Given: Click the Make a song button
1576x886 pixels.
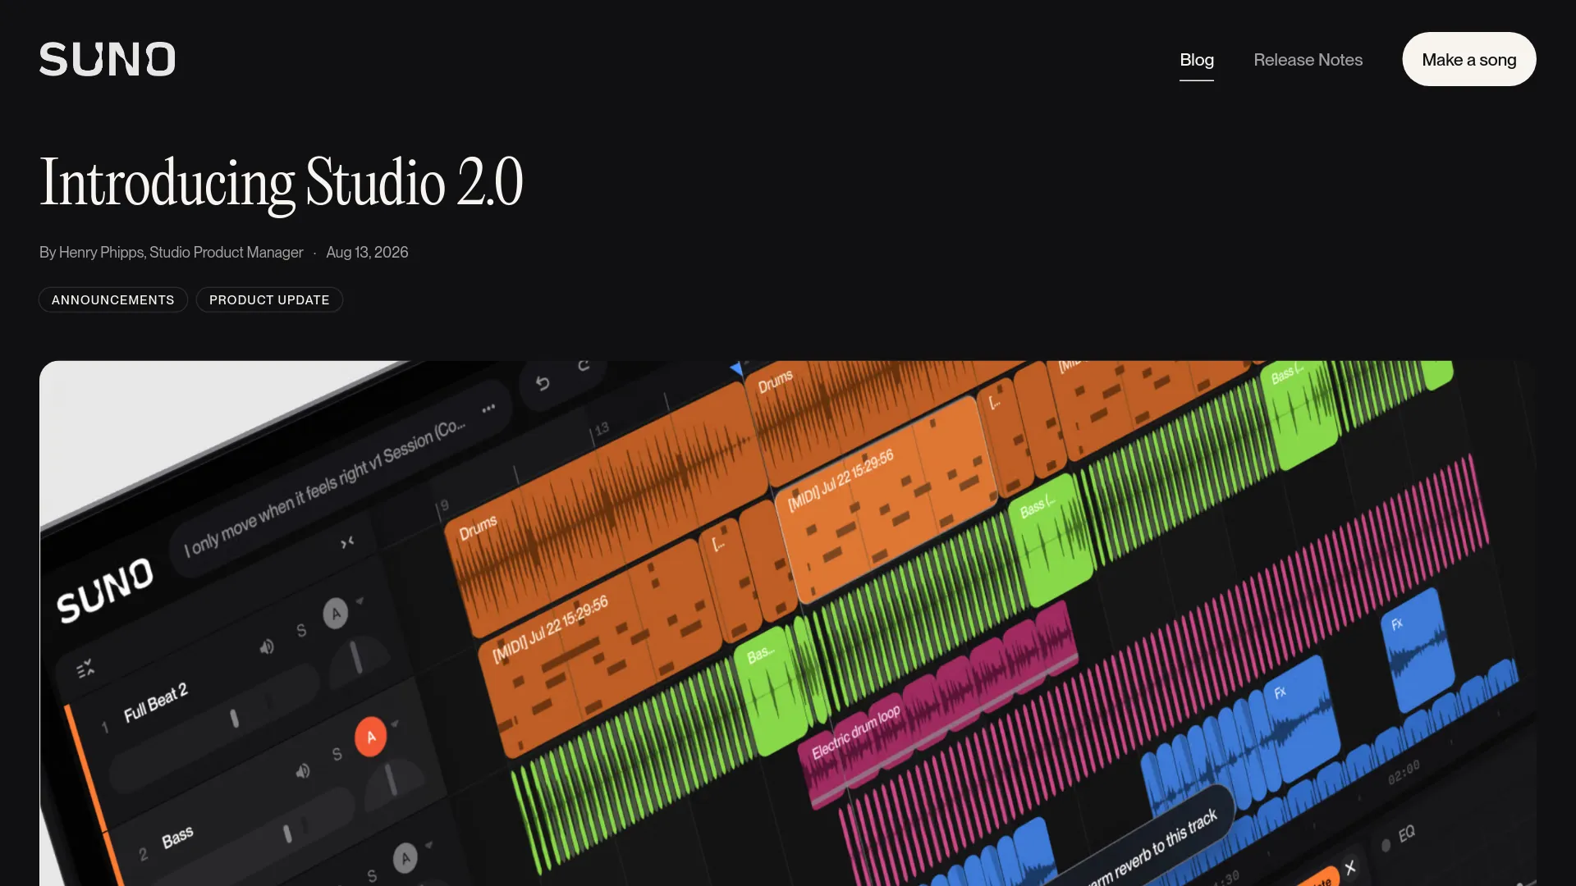Looking at the screenshot, I should [x=1468, y=59].
